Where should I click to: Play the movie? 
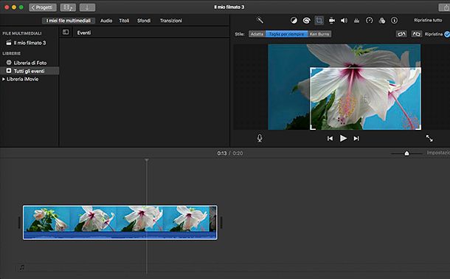point(343,138)
